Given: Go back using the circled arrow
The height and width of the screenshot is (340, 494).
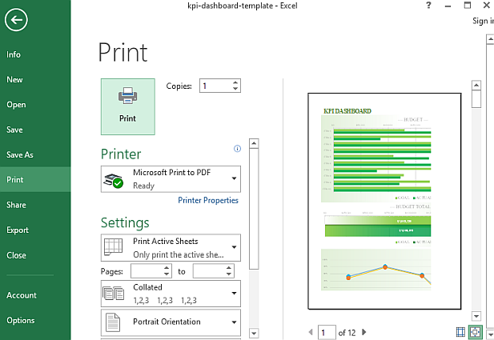Looking at the screenshot, I should (16, 20).
